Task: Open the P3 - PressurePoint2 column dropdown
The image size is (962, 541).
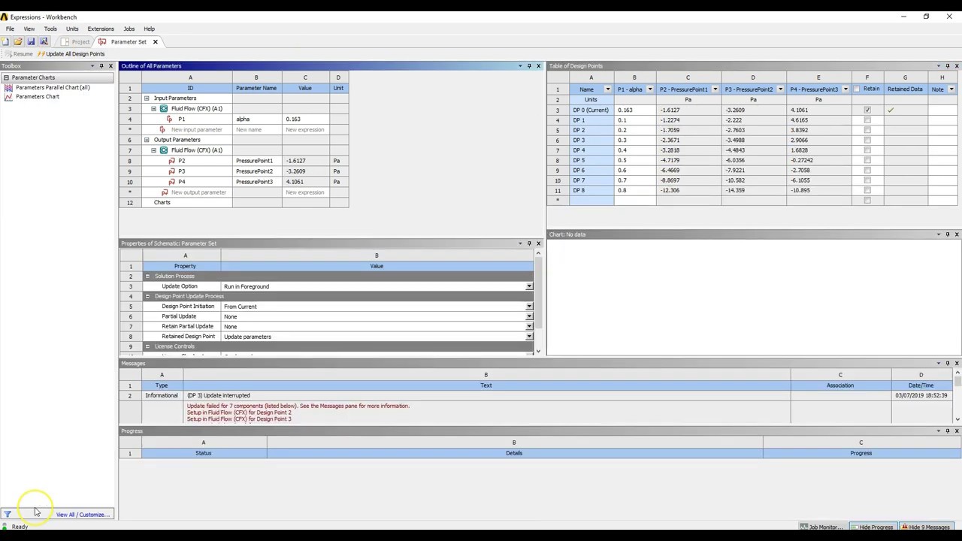Action: click(780, 89)
